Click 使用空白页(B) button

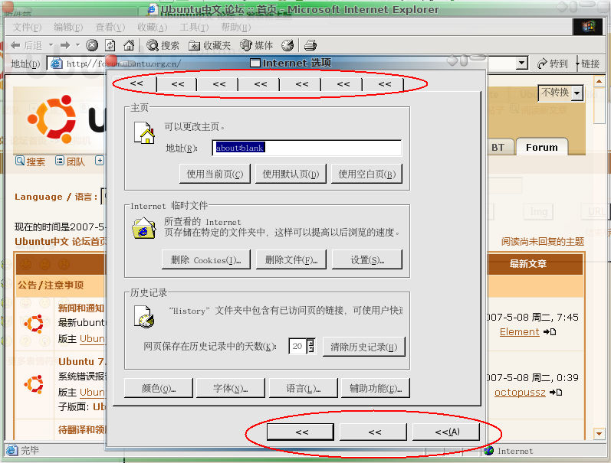pyautogui.click(x=366, y=174)
